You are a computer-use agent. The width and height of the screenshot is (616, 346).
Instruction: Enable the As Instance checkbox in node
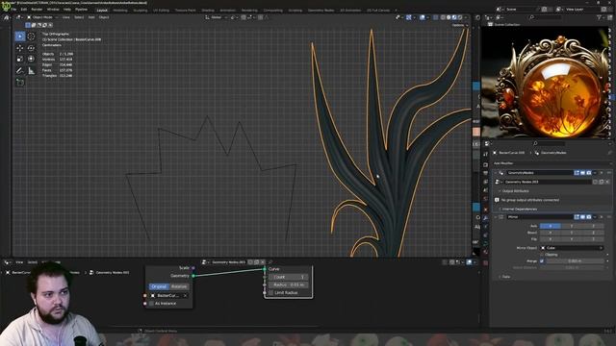(x=151, y=304)
